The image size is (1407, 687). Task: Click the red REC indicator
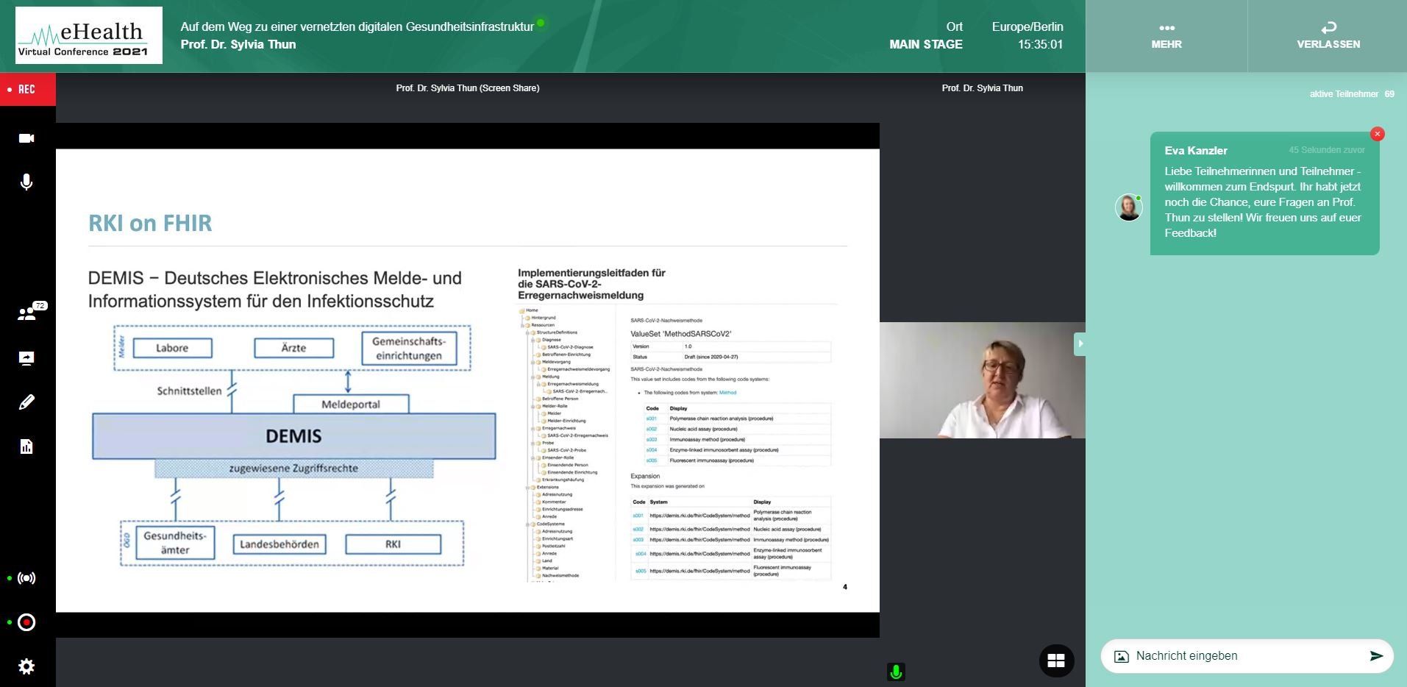pos(28,89)
